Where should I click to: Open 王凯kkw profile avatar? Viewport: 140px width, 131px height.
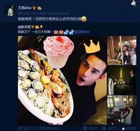pyautogui.click(x=11, y=11)
